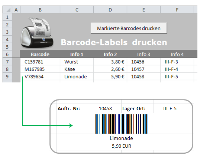Select row 5 header

(x=7, y=47)
